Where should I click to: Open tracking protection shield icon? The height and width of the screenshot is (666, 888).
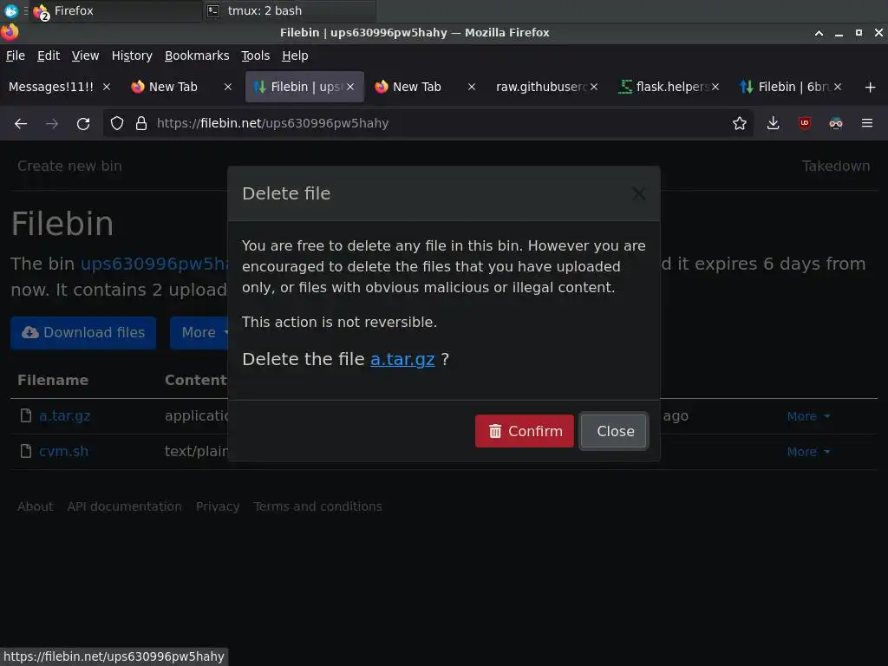coord(117,123)
